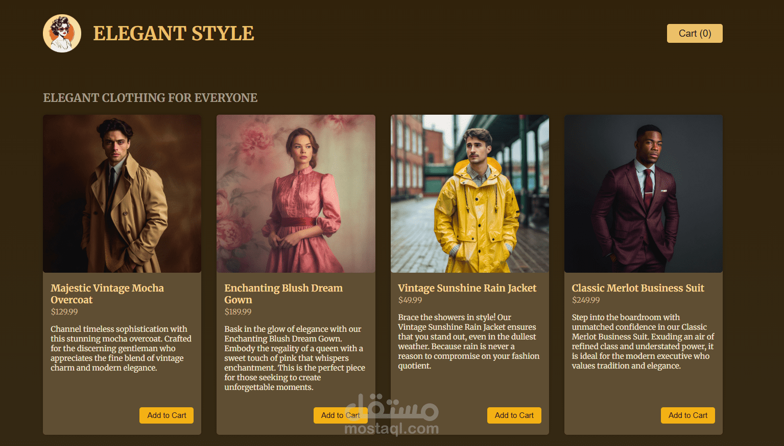Add Classic Merlot Business Suit to cart
Screen dimensions: 784x446
(687, 415)
